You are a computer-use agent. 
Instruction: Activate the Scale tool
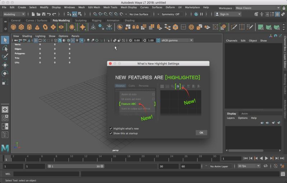pos(5,82)
